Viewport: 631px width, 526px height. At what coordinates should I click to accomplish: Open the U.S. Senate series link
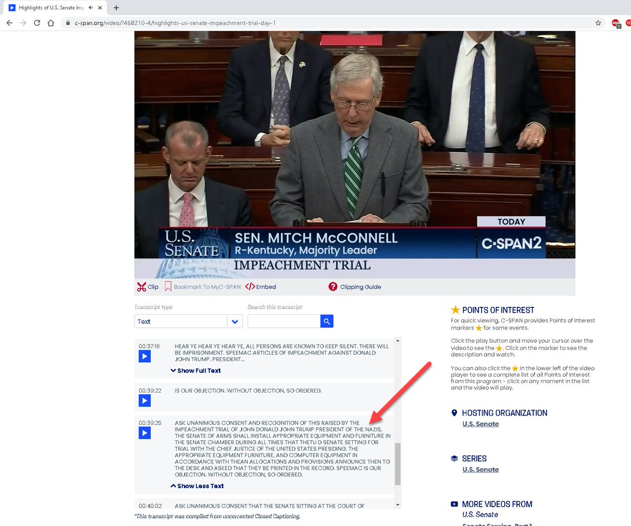(481, 470)
